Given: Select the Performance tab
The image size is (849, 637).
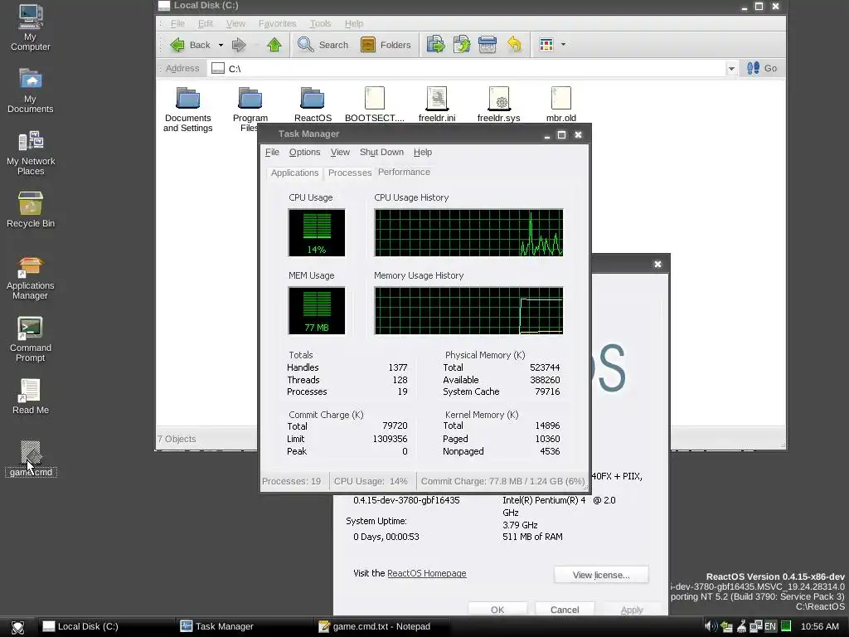Looking at the screenshot, I should 404,172.
